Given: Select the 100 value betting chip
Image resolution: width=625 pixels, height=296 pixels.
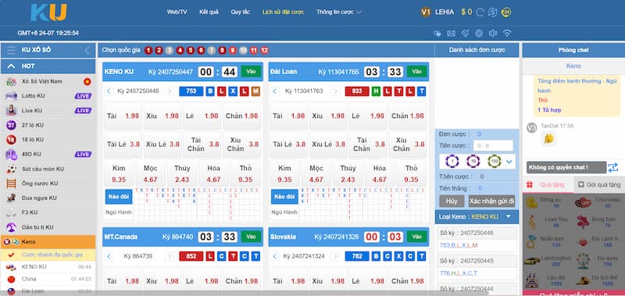Looking at the screenshot, I should 495,162.
